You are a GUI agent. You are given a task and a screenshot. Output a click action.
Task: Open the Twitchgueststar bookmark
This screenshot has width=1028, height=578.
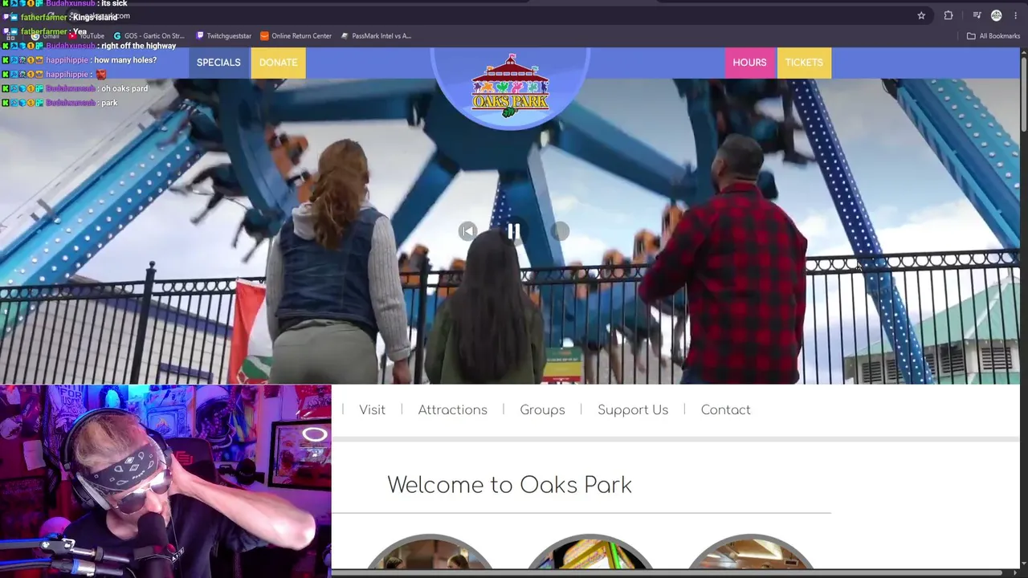point(224,36)
